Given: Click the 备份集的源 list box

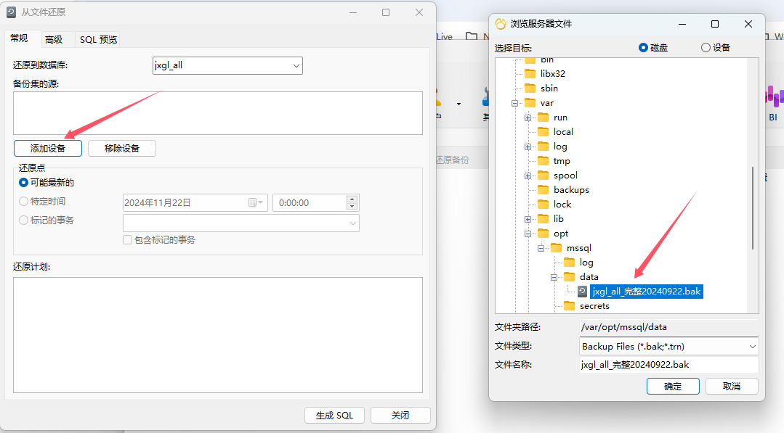Looking at the screenshot, I should (218, 113).
